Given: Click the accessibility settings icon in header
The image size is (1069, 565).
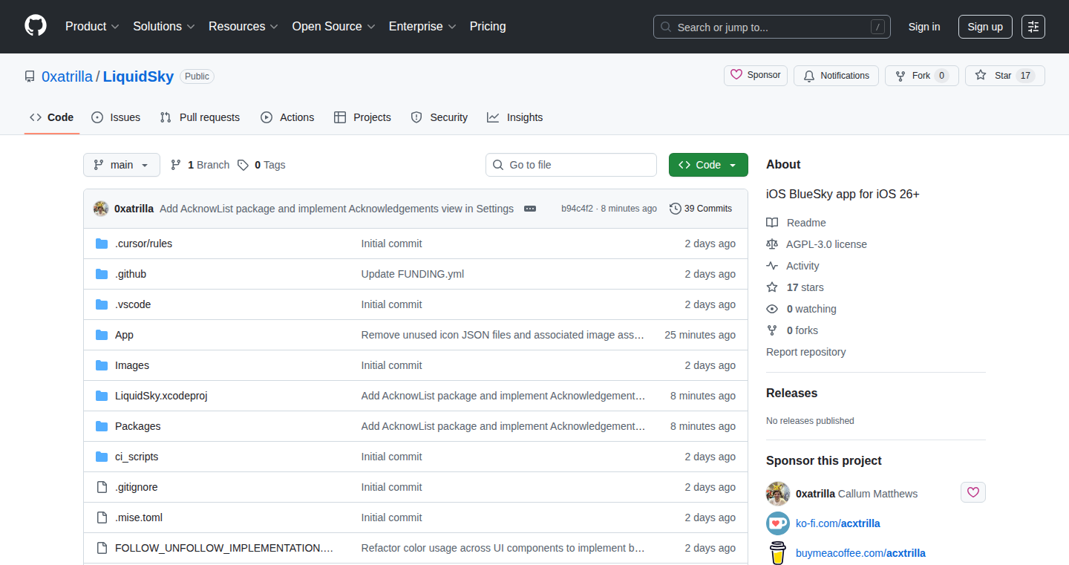Looking at the screenshot, I should click(1033, 27).
